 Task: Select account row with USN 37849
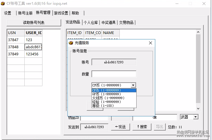point(25,54)
